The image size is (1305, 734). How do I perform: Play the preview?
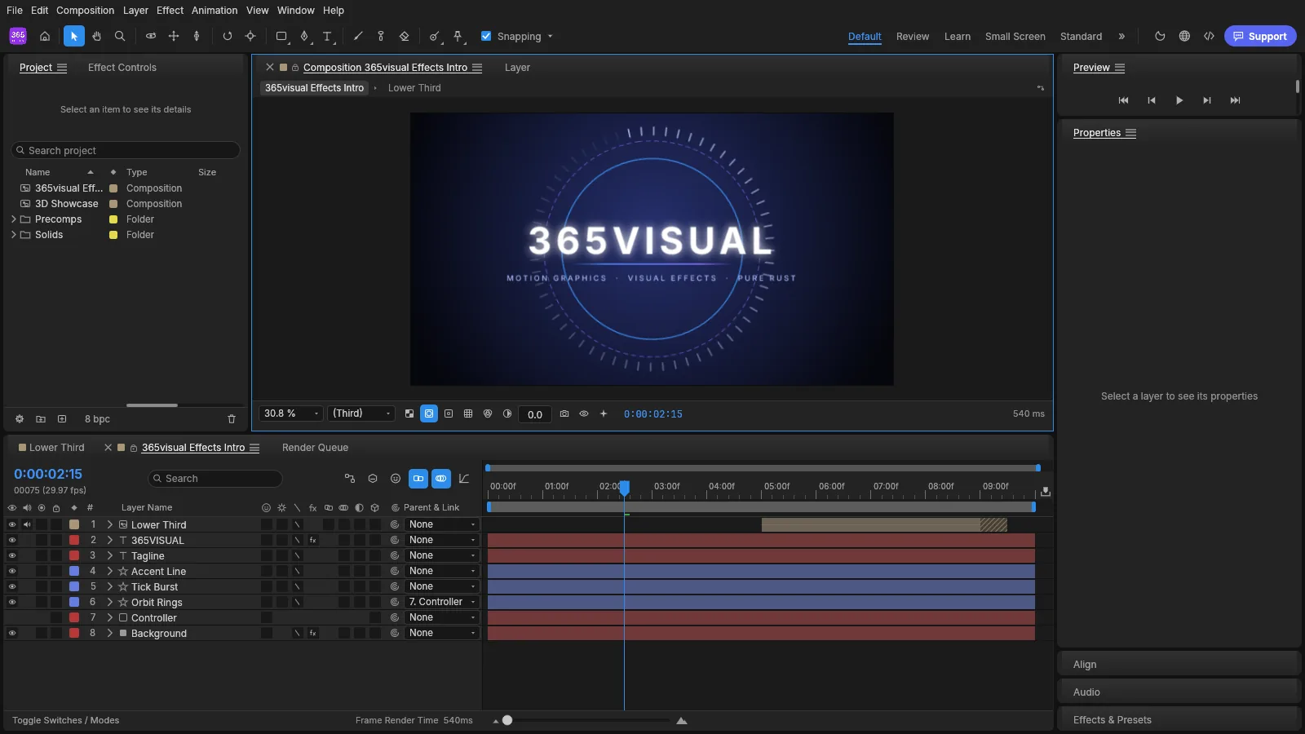coord(1179,100)
